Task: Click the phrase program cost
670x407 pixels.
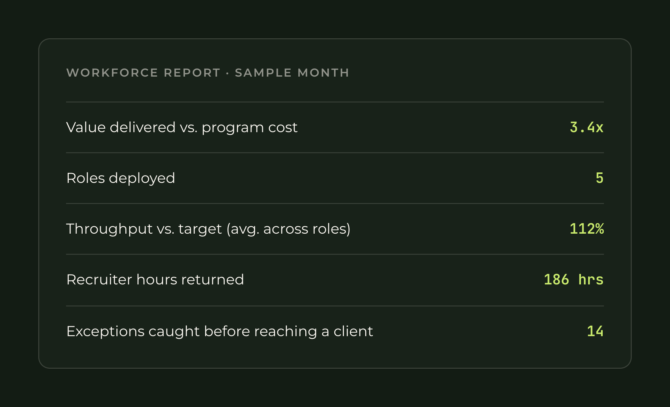Action: 249,128
